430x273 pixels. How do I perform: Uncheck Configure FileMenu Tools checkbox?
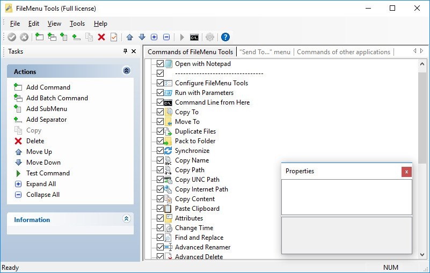(x=160, y=83)
